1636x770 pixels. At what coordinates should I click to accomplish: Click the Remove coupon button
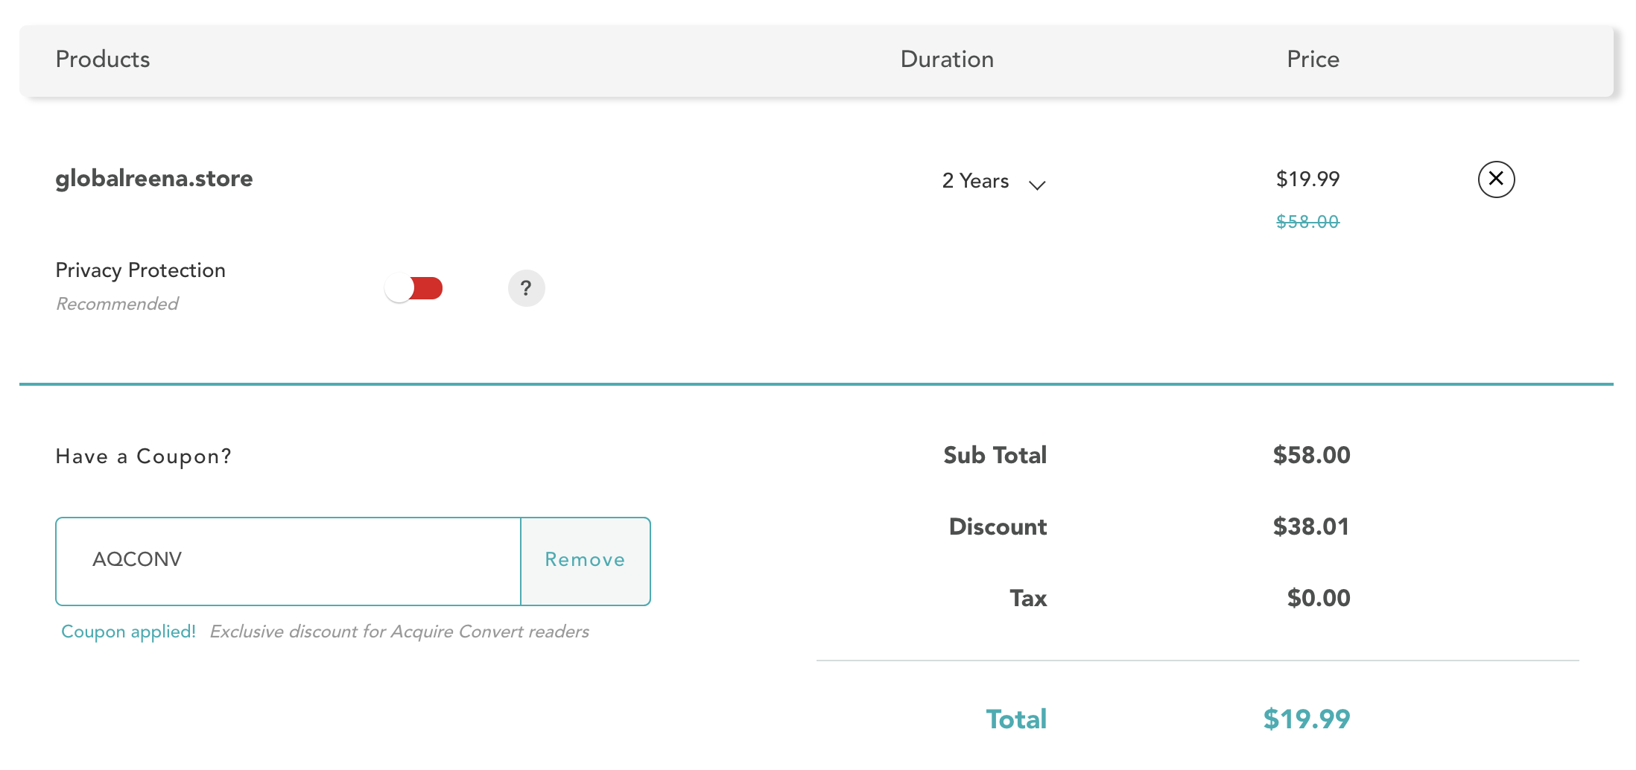[x=585, y=561]
